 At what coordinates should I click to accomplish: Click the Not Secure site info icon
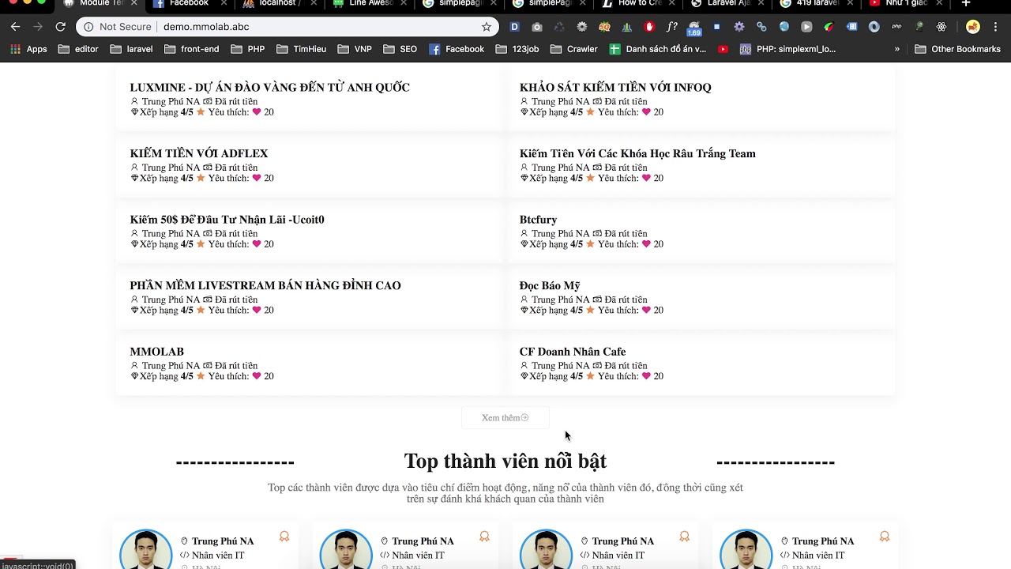pos(88,27)
